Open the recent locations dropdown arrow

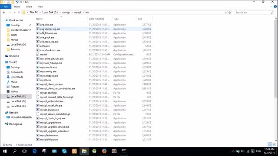(x=14, y=13)
